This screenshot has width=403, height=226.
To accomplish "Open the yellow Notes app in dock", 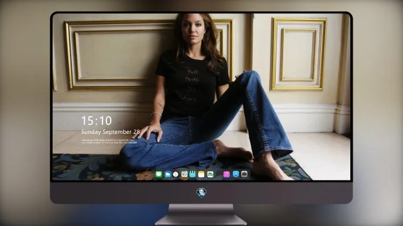I will tap(201, 174).
